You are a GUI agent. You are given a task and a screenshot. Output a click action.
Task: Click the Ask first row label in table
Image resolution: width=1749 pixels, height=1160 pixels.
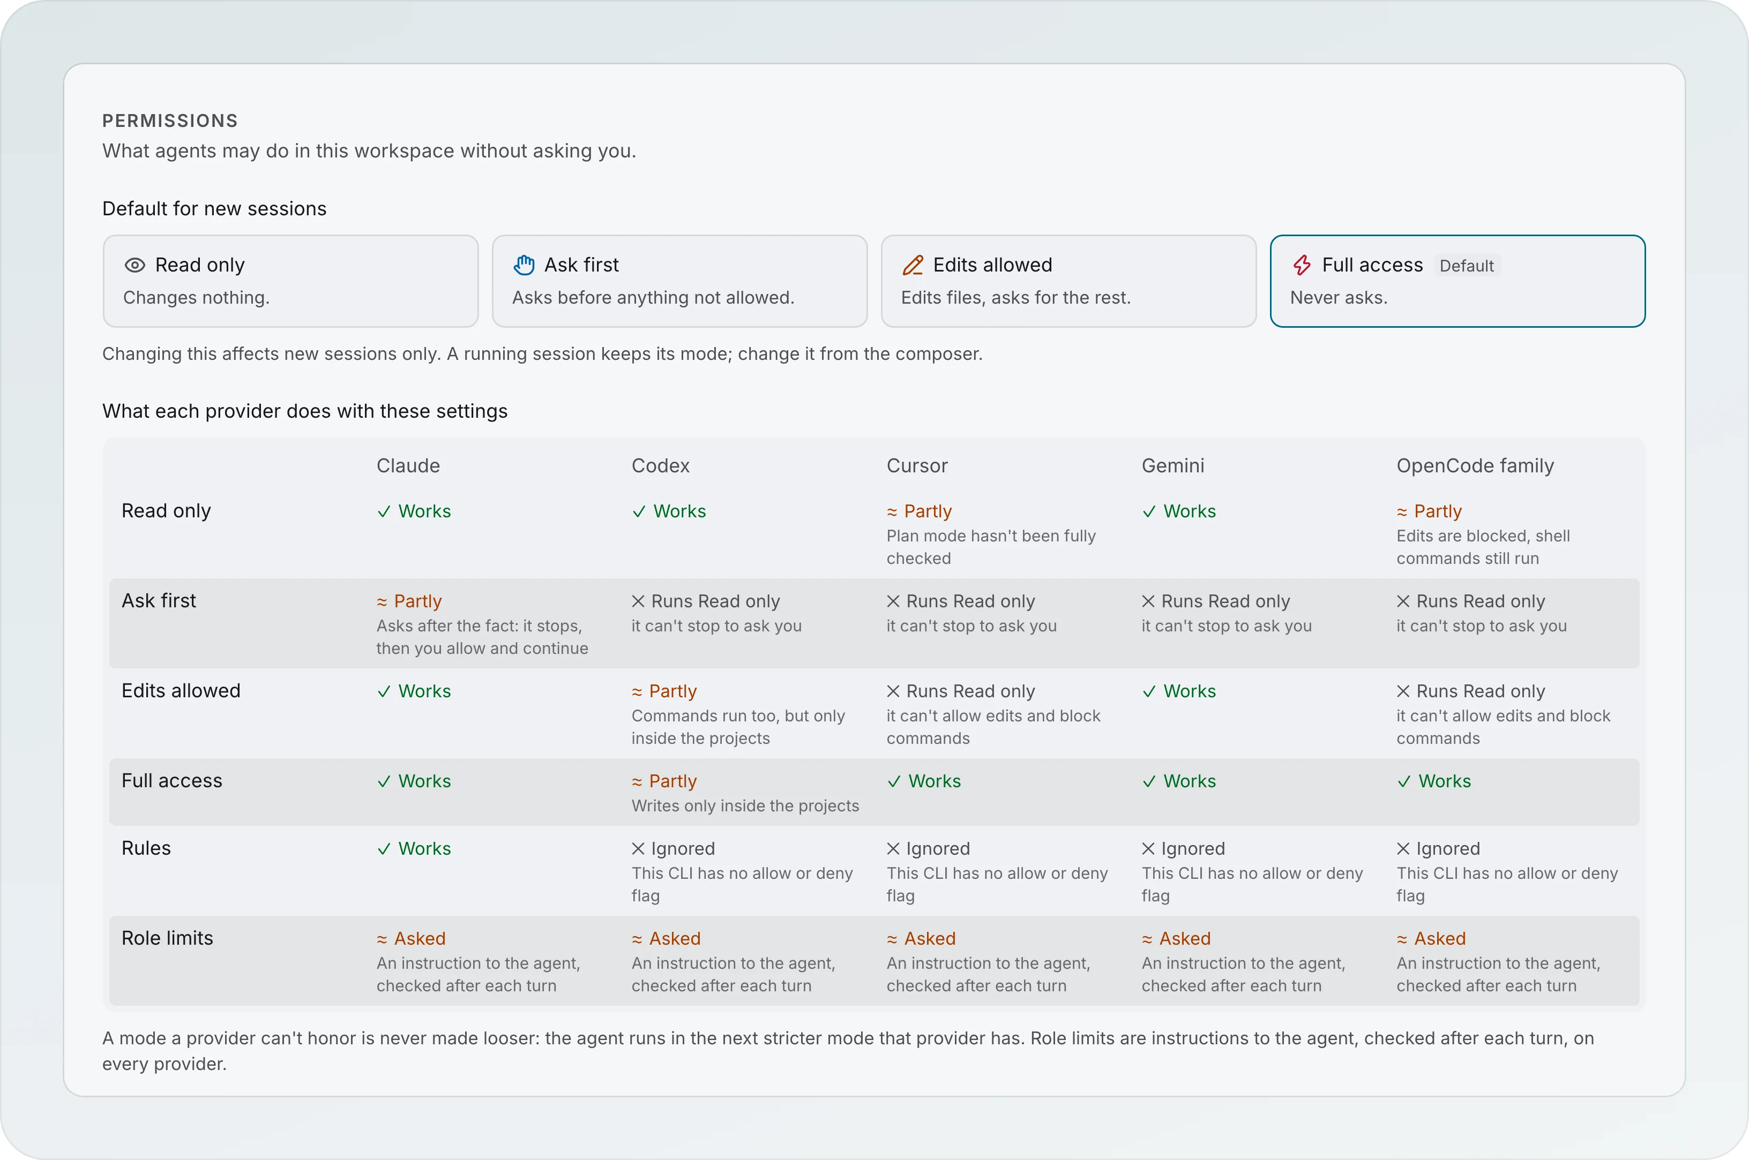coord(159,601)
